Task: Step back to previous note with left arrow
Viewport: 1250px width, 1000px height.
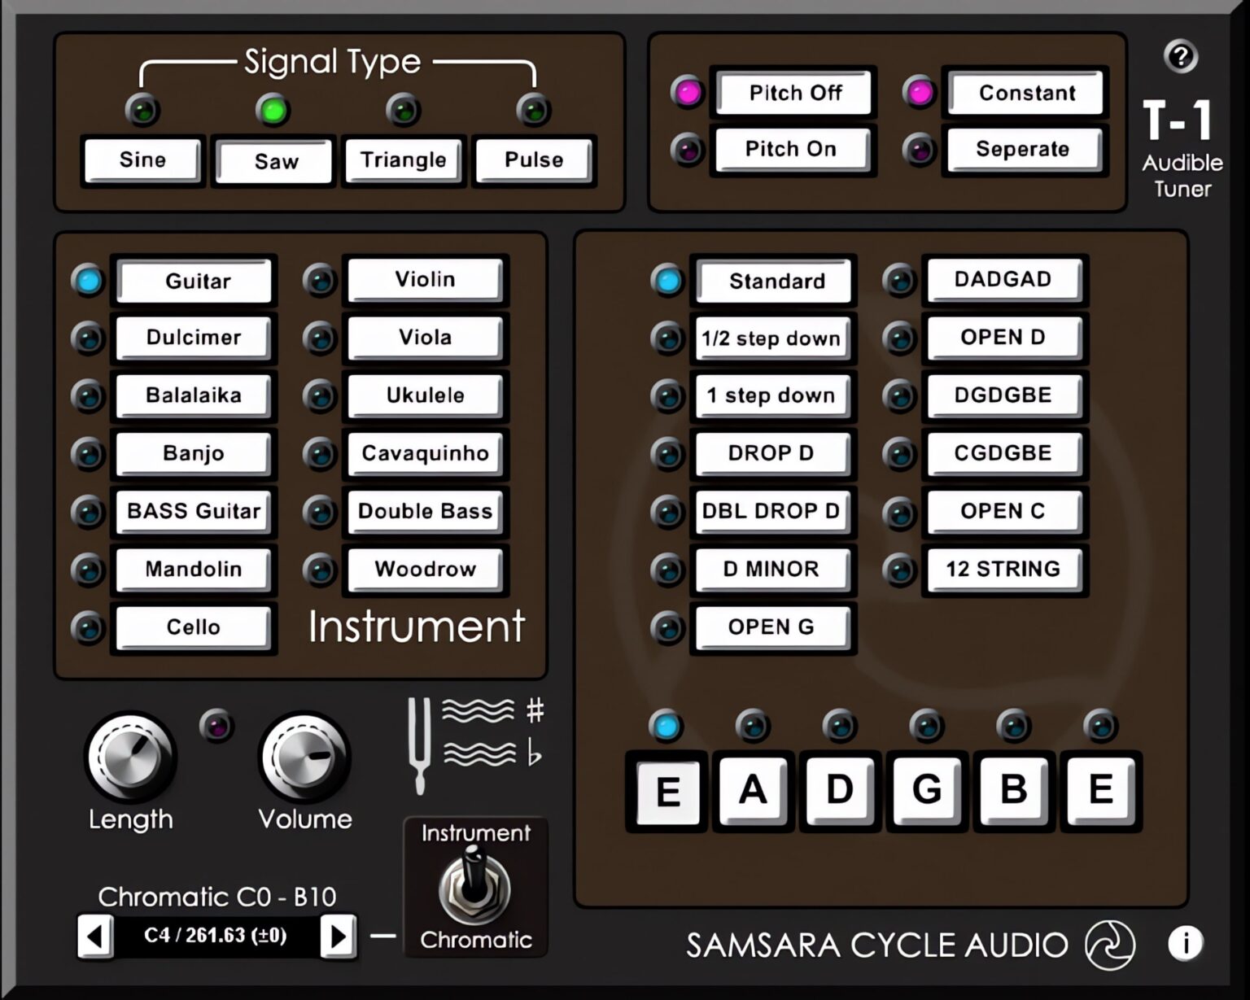Action: tap(98, 936)
